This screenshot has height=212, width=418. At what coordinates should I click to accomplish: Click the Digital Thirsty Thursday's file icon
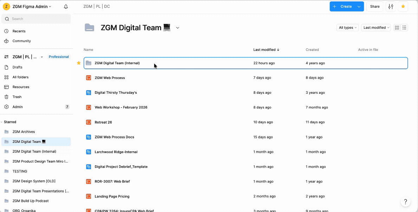tap(89, 93)
